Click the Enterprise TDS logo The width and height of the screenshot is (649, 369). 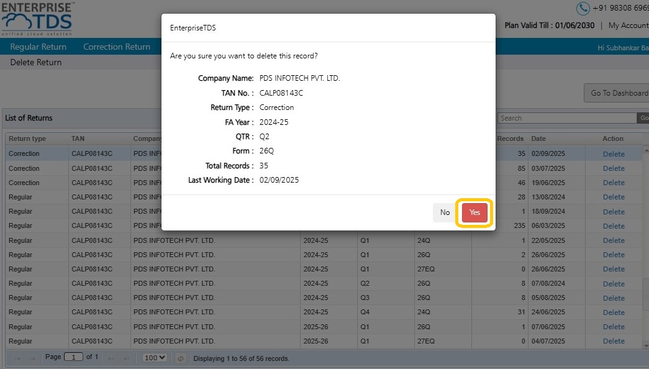coord(39,19)
